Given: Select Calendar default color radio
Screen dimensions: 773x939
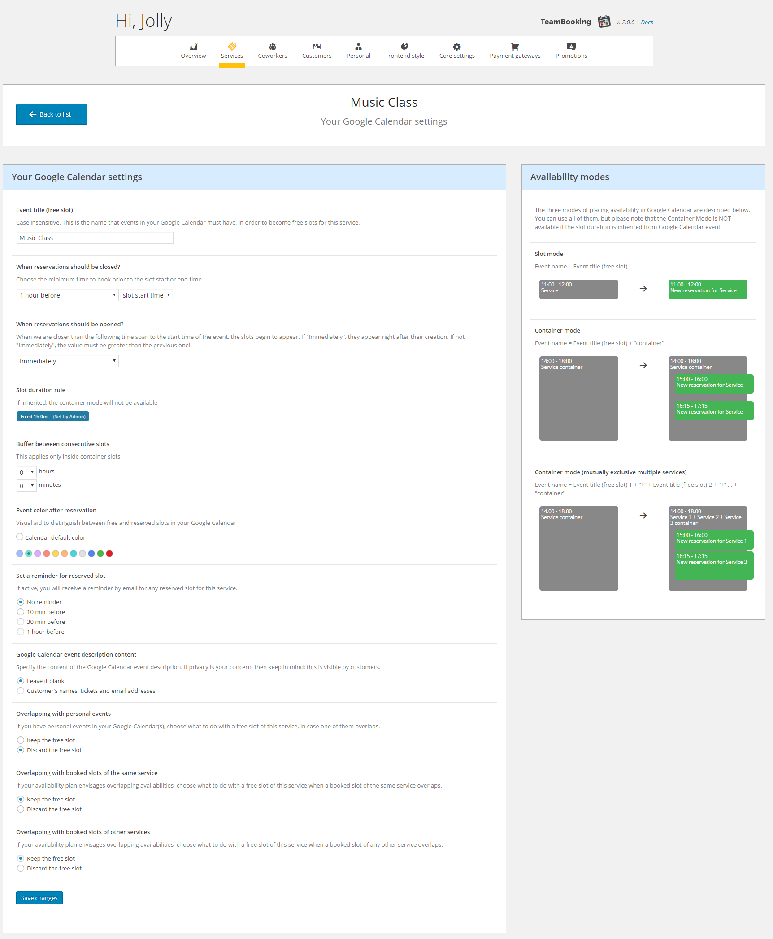Looking at the screenshot, I should pos(20,537).
